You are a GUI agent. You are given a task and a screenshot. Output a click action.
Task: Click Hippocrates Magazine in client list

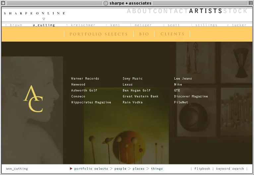(x=91, y=102)
